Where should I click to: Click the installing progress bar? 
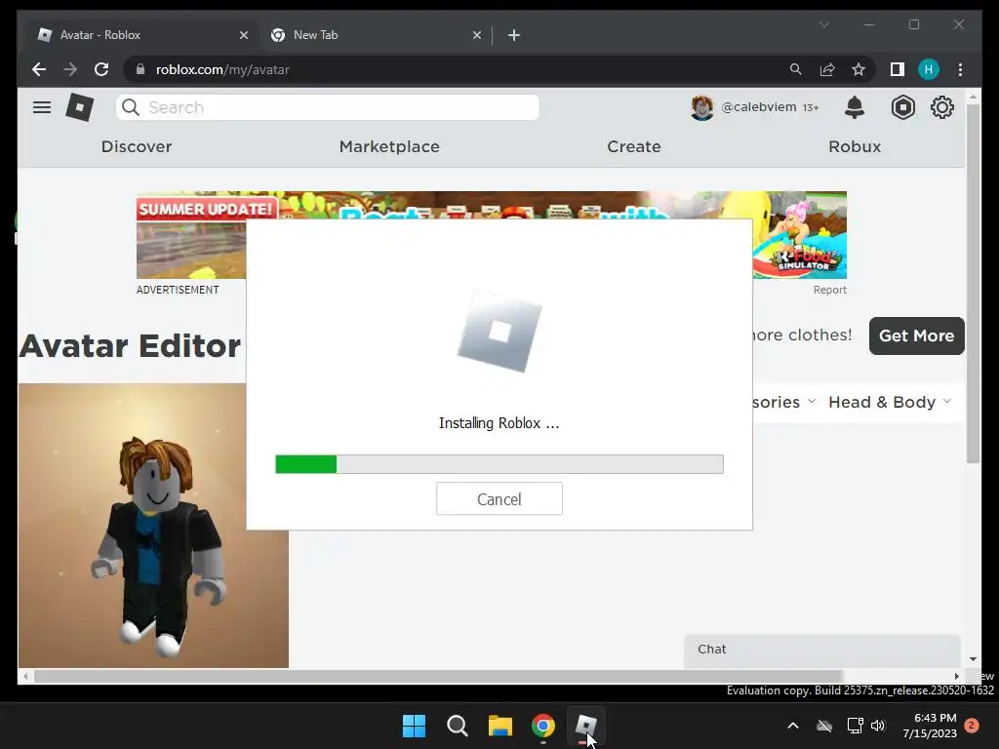pos(499,464)
